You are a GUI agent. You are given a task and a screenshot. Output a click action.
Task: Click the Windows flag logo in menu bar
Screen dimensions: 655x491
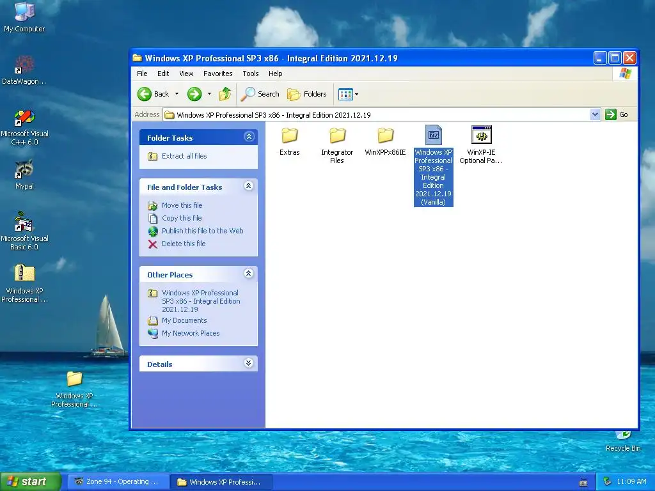click(626, 74)
